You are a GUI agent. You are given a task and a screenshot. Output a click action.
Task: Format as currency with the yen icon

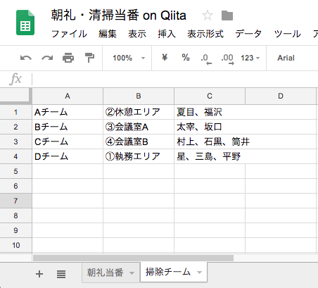coord(165,58)
